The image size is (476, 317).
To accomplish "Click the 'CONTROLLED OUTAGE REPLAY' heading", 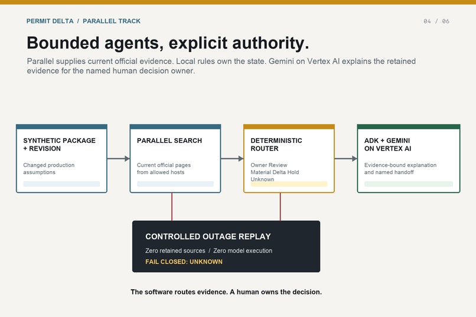I will click(208, 237).
